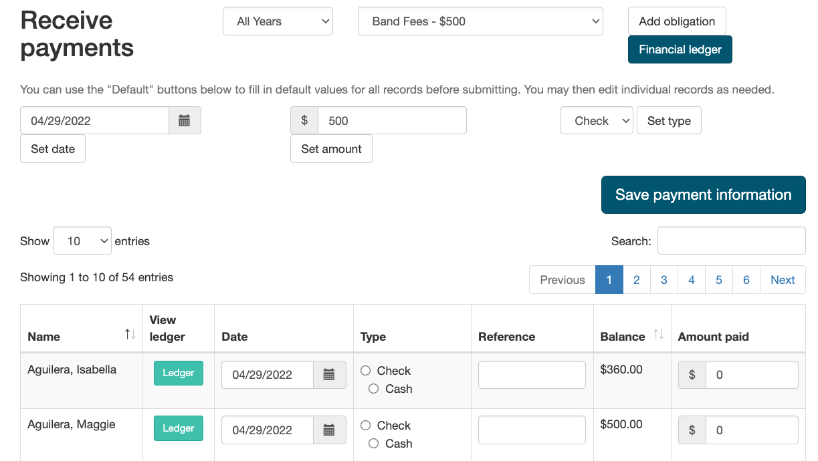Select Cash for Isabella Aguilera
818x461 pixels.
click(374, 389)
